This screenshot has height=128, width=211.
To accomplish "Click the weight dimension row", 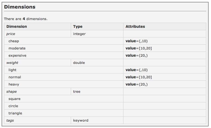I will (105, 63).
